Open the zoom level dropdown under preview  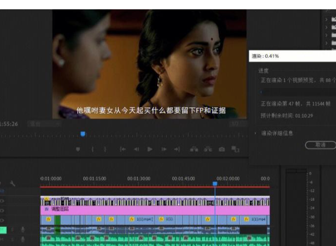pyautogui.click(x=44, y=124)
